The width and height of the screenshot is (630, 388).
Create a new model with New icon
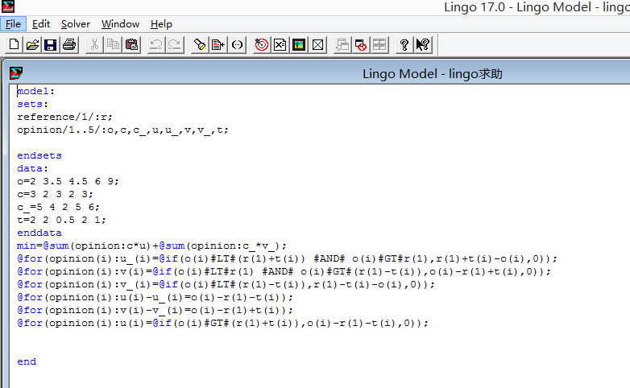point(14,44)
